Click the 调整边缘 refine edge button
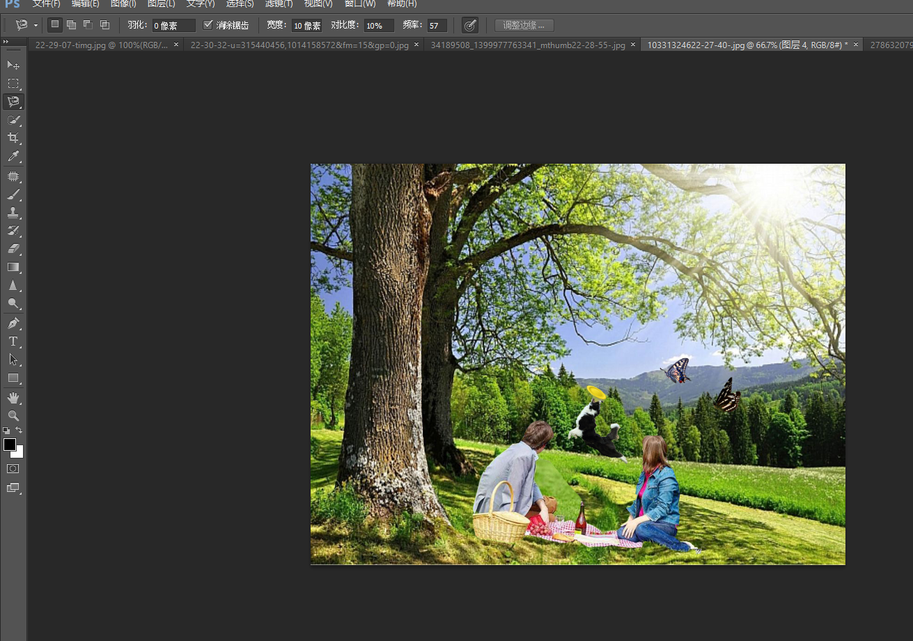Image resolution: width=913 pixels, height=641 pixels. 524,25
